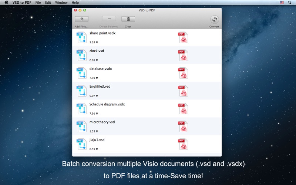Select the microtheory.vsd file name
Image resolution: width=296 pixels, height=185 pixels.
coord(102,122)
